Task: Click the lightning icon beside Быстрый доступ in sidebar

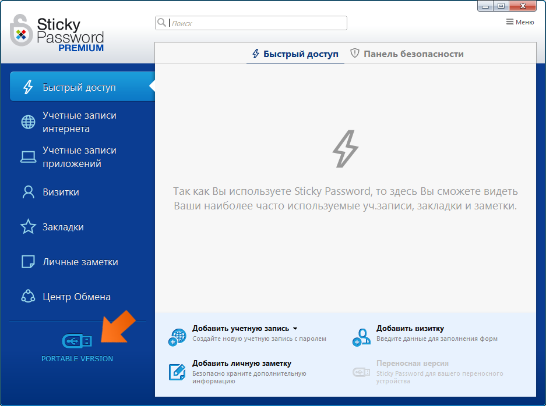Action: point(28,87)
